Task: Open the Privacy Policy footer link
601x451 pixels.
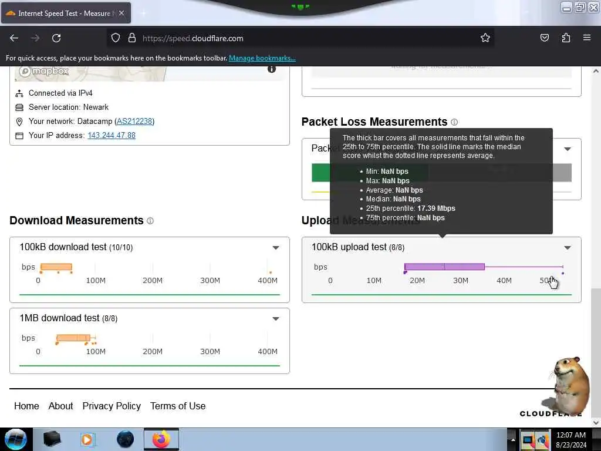Action: pyautogui.click(x=112, y=406)
